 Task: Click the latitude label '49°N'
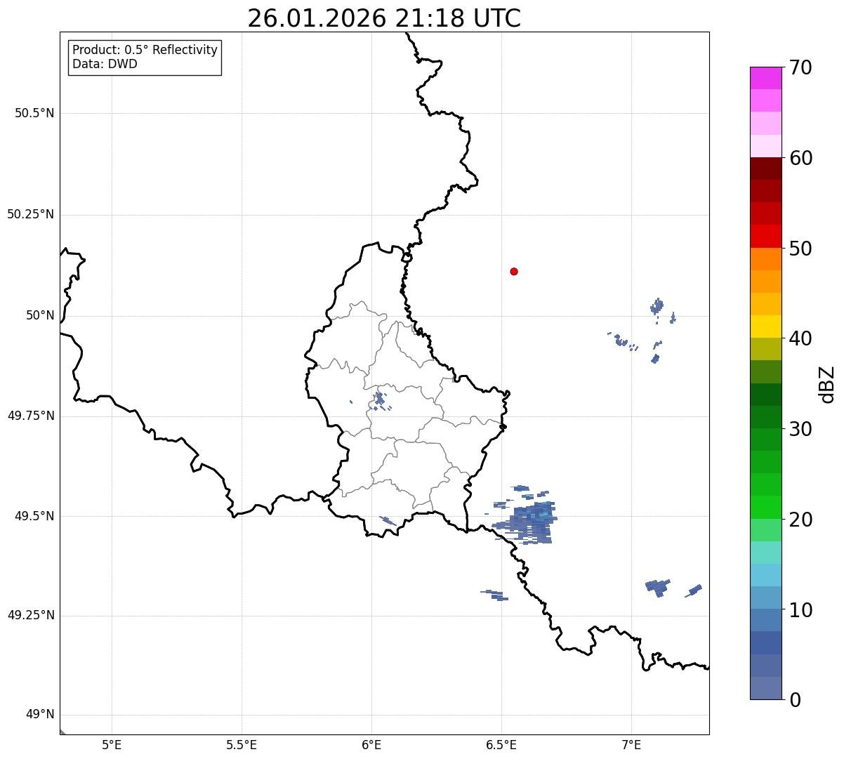[40, 715]
